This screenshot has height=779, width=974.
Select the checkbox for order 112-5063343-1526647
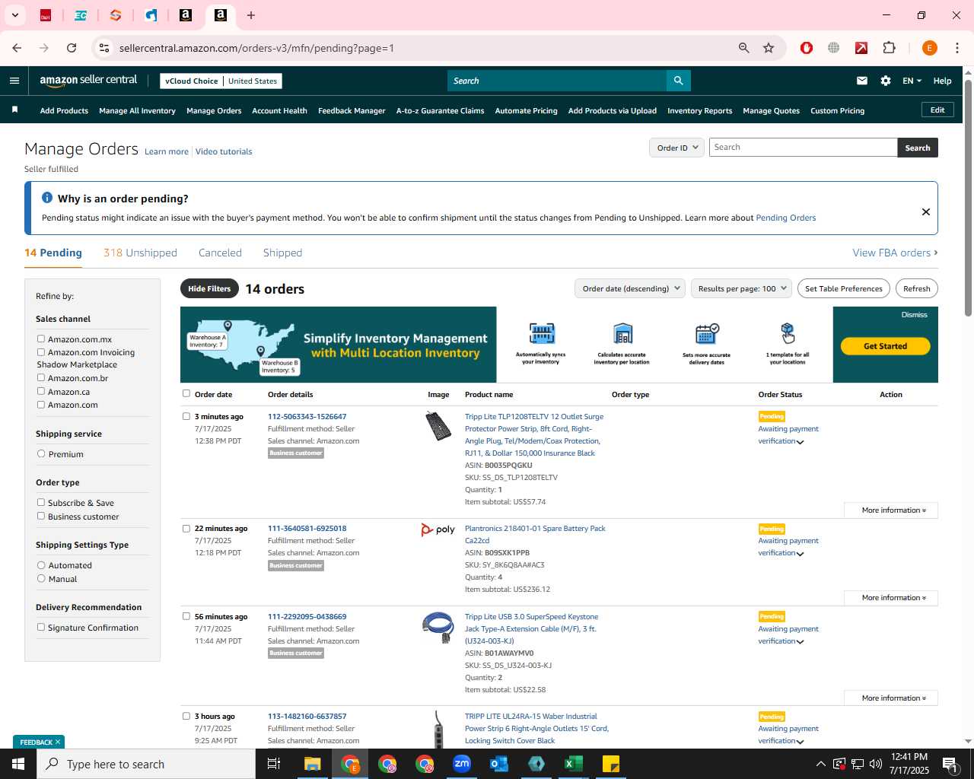(x=186, y=417)
